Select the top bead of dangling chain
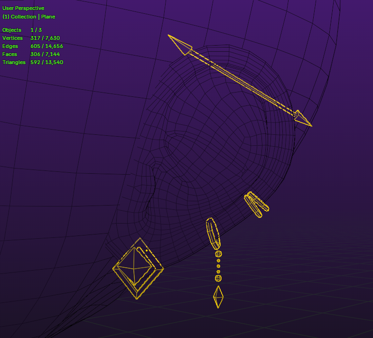 [218, 254]
